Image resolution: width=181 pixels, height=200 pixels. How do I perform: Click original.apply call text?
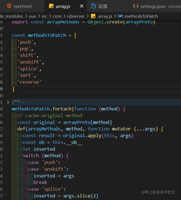[x=82, y=136]
